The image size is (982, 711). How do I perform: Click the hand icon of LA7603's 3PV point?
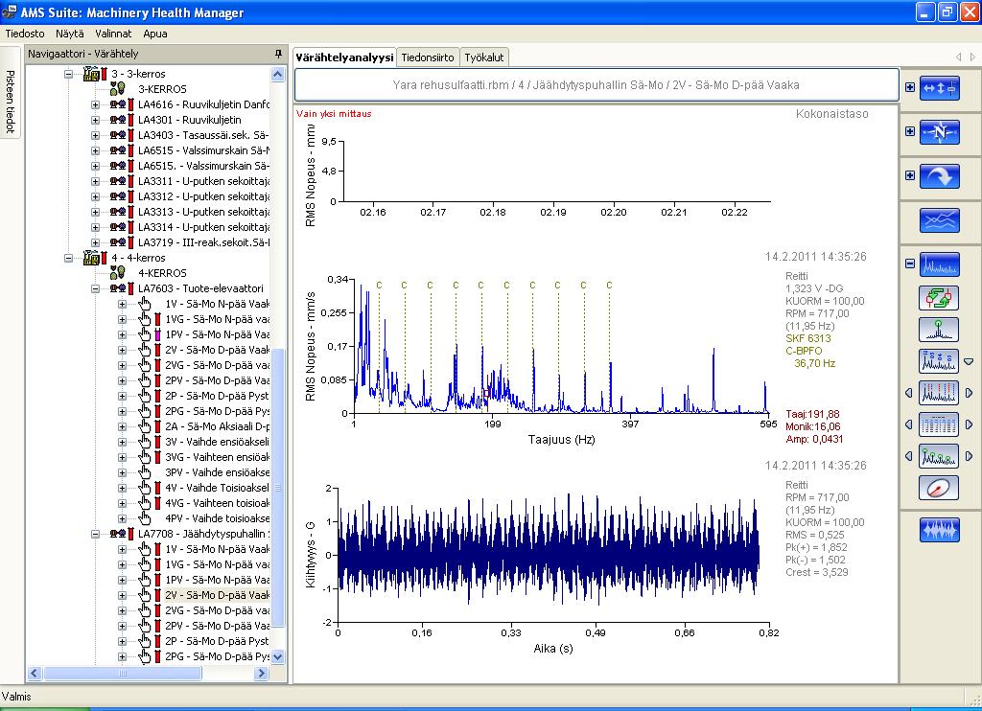[145, 472]
